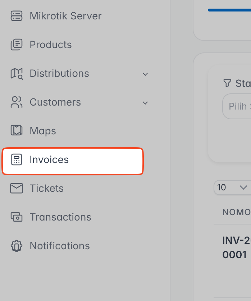Expand the Distributions submenu chevron

click(145, 74)
